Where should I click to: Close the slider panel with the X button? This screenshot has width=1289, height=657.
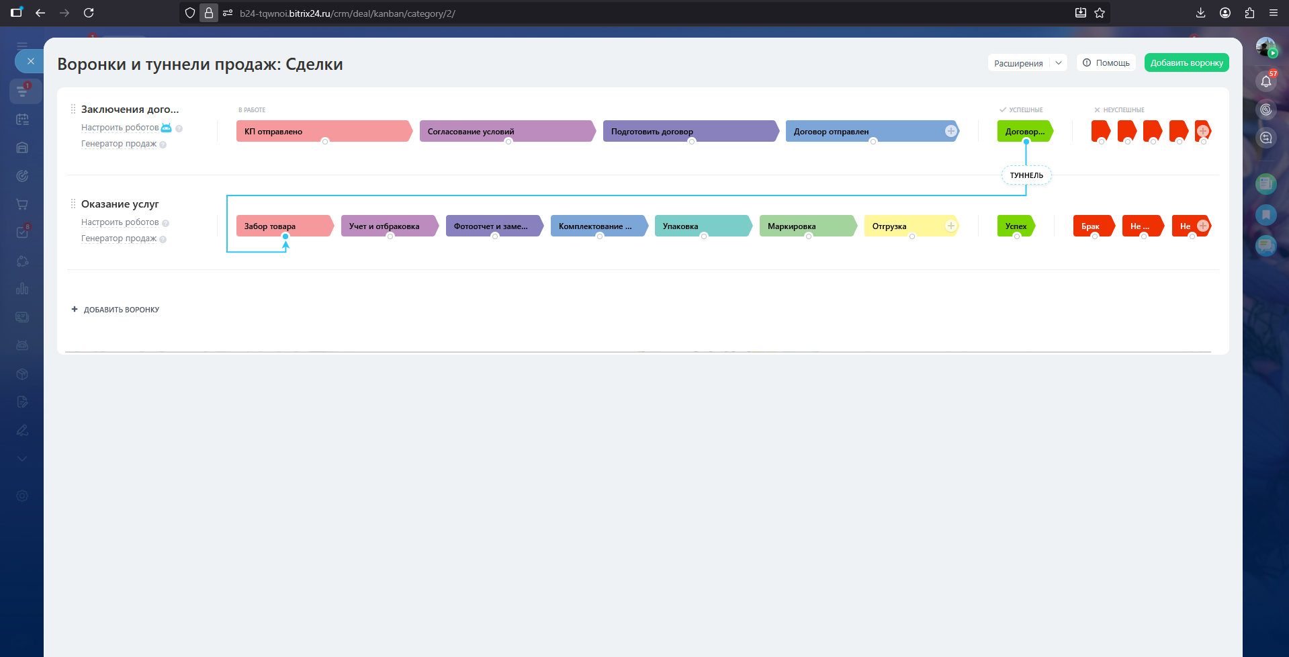pyautogui.click(x=30, y=61)
